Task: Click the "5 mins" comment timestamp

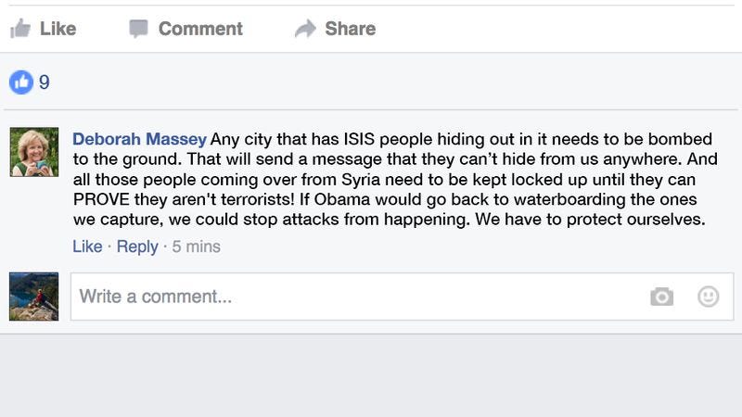Action: click(196, 246)
